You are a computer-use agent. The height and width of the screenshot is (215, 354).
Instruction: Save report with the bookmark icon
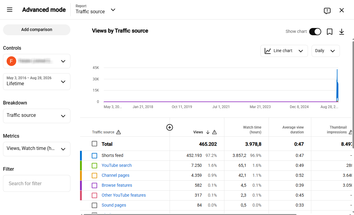330,32
